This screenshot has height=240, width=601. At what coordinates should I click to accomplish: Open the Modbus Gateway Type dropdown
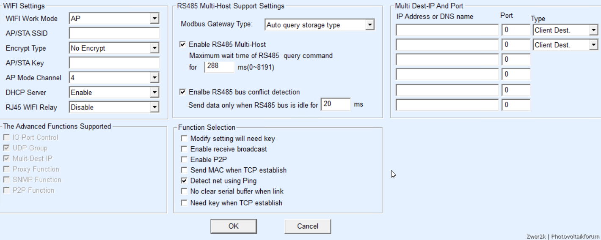[x=370, y=25]
